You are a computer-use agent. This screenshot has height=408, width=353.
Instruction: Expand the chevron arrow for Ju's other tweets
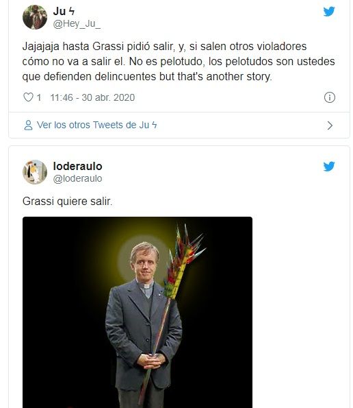tap(330, 125)
